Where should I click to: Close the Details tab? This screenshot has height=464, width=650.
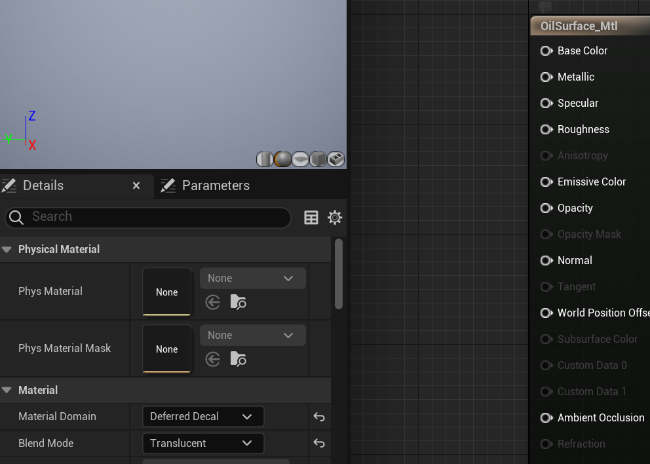136,185
